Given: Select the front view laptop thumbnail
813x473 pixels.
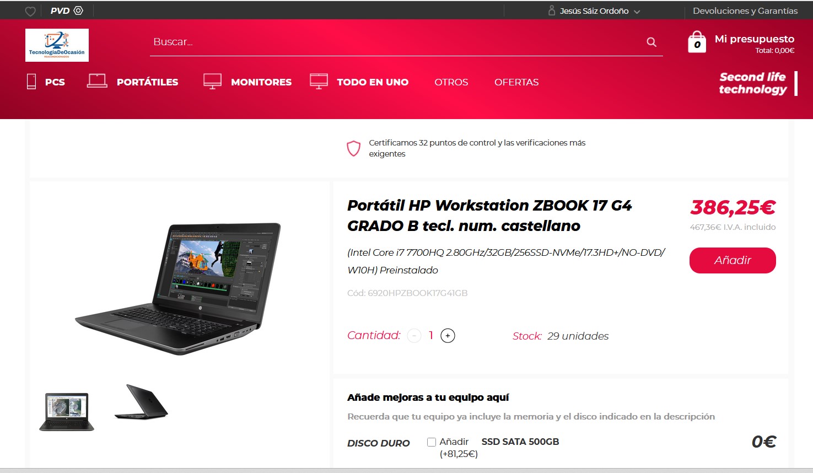Looking at the screenshot, I should [67, 412].
